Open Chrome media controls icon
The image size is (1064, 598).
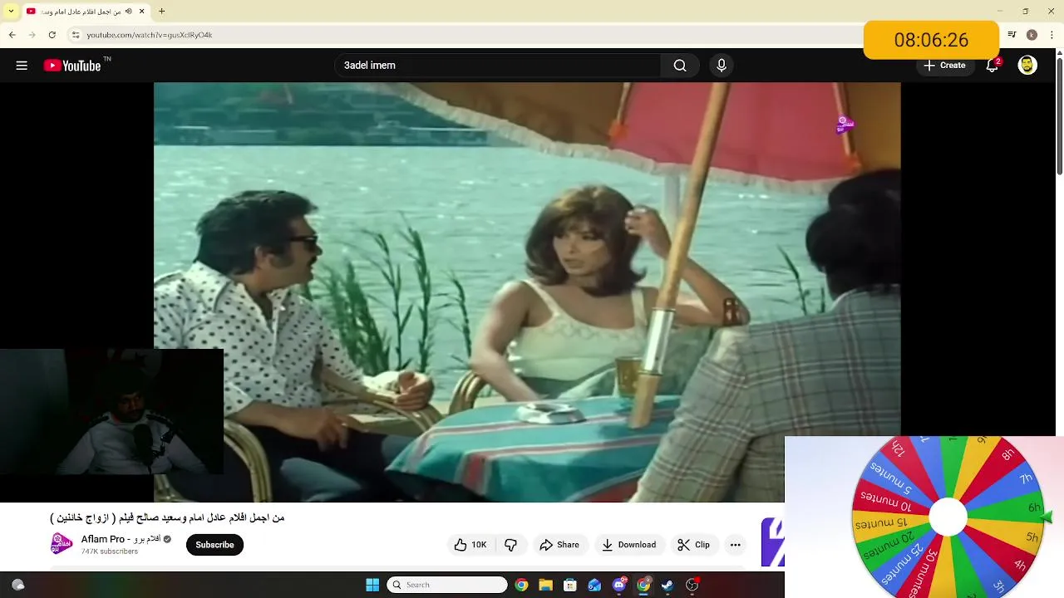click(1012, 35)
